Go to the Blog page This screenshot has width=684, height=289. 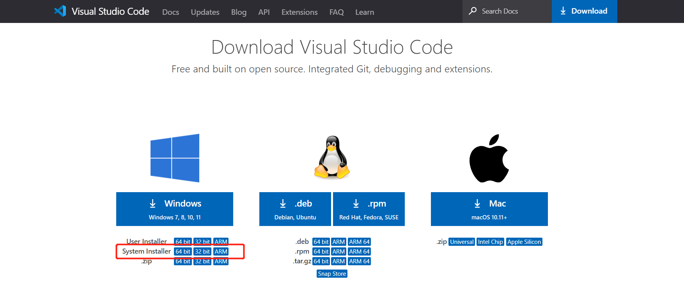click(239, 12)
